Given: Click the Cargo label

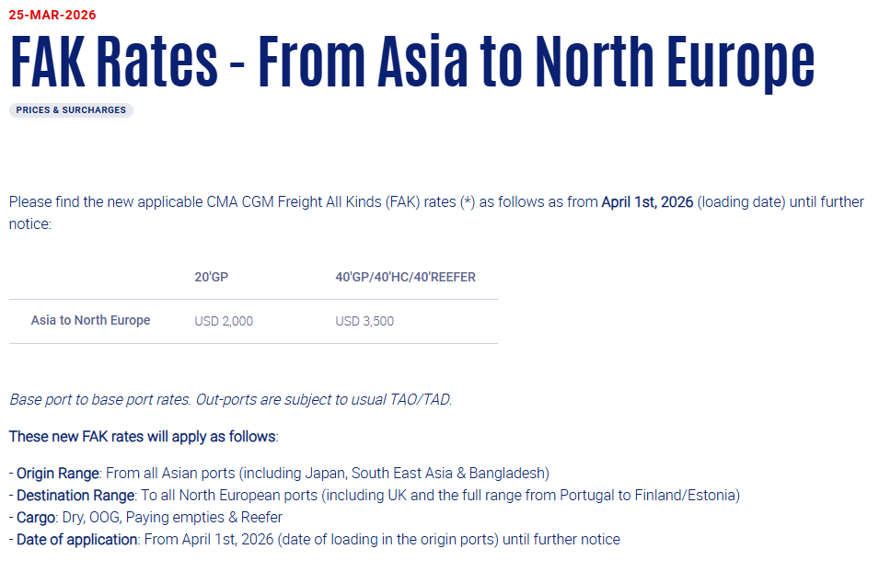Looking at the screenshot, I should pyautogui.click(x=36, y=517).
